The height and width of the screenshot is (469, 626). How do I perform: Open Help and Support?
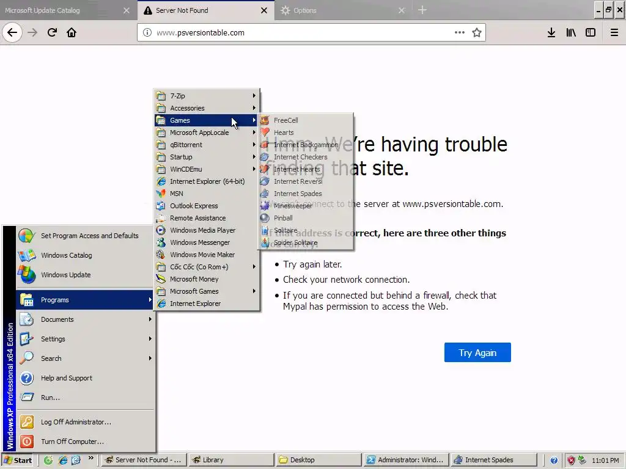point(85,378)
